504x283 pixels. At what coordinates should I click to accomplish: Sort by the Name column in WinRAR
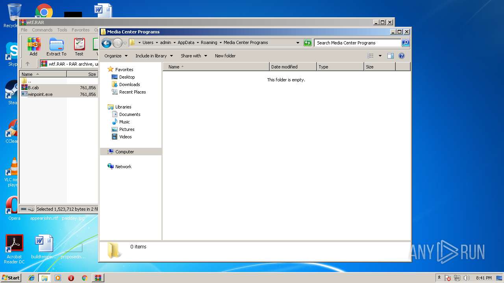click(43, 74)
